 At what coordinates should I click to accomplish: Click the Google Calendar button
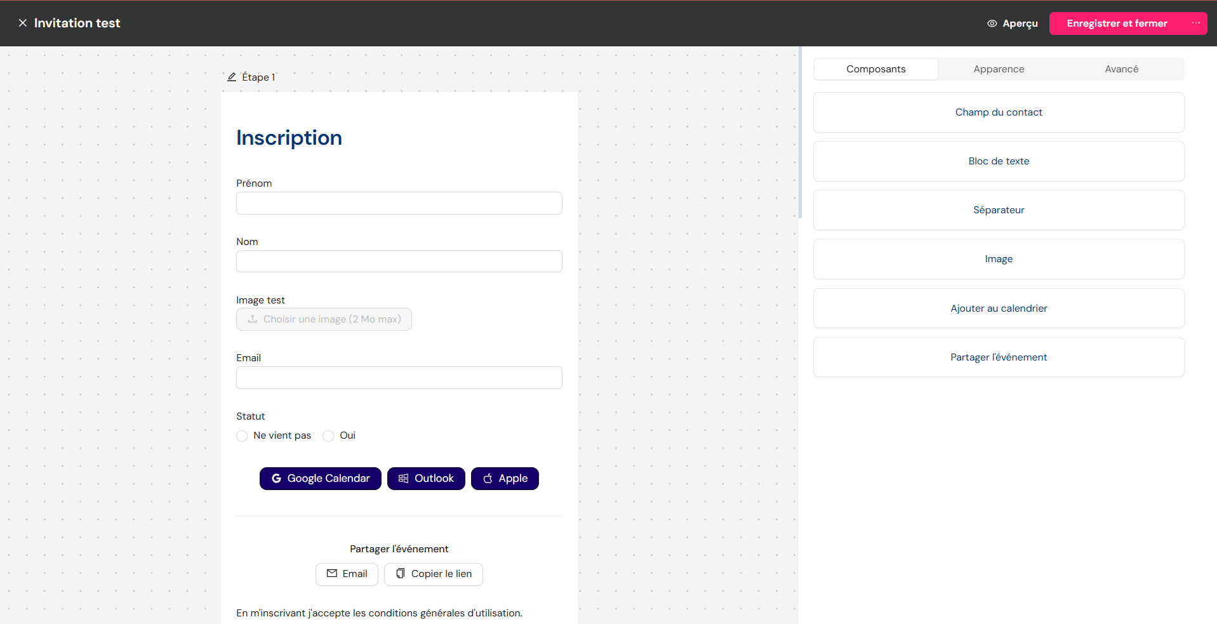(x=321, y=479)
